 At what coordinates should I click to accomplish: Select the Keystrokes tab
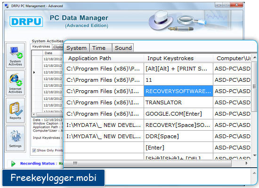[x=41, y=47]
